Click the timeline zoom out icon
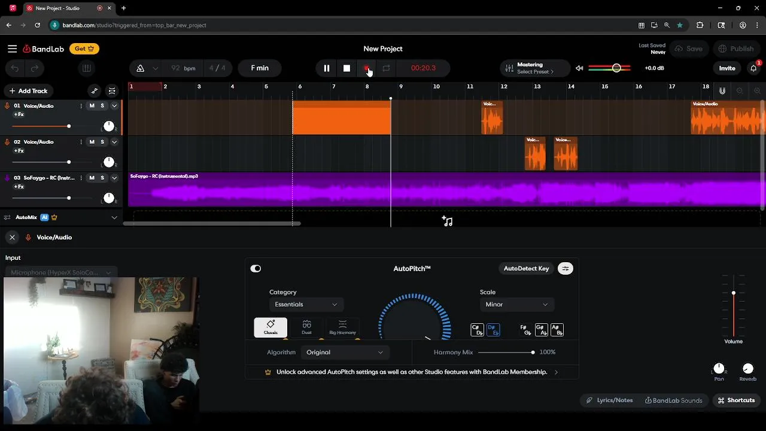The height and width of the screenshot is (431, 766). [x=740, y=91]
